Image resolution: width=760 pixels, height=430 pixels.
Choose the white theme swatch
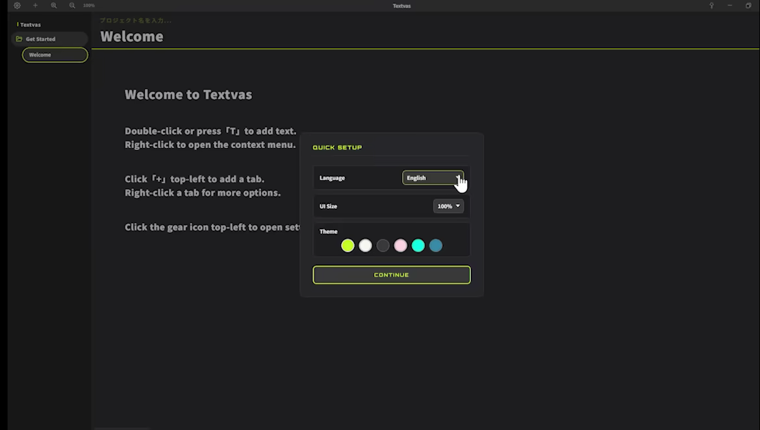366,246
